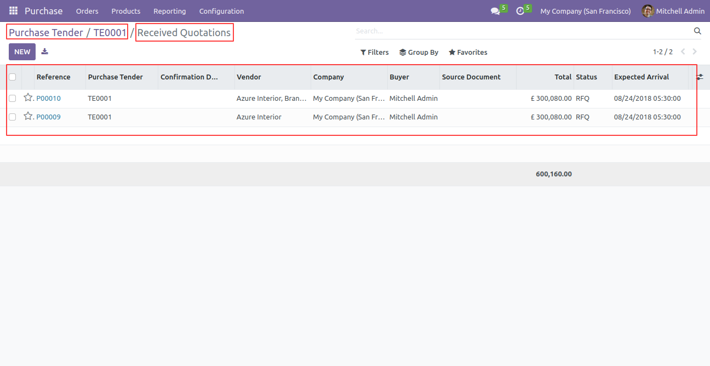Open the Mitchell Admin user menu
This screenshot has height=366, width=710.
click(673, 11)
